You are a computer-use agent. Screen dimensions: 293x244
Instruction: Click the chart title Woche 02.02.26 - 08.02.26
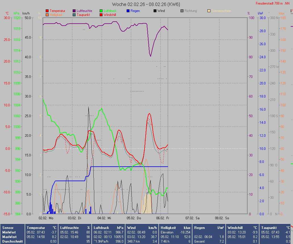click(x=146, y=4)
